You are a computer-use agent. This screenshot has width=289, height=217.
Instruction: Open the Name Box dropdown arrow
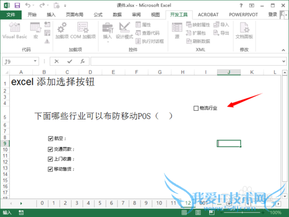tap(35, 61)
